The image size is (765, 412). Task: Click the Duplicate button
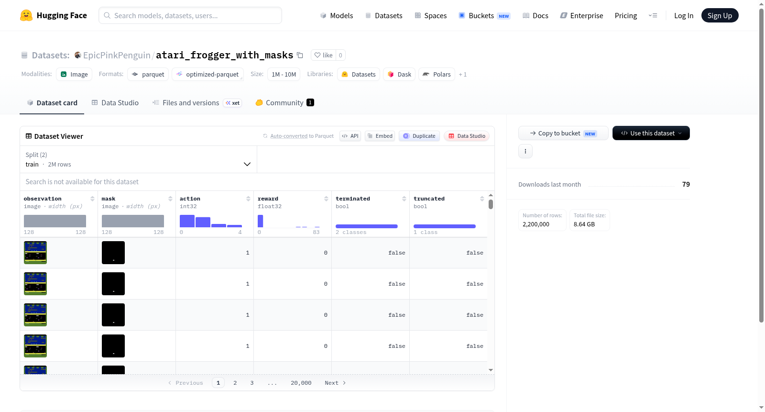(x=419, y=136)
